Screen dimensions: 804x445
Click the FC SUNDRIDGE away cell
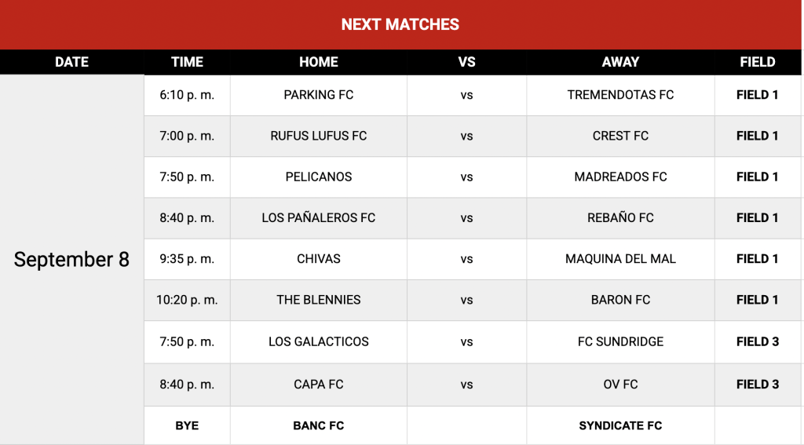tap(620, 342)
